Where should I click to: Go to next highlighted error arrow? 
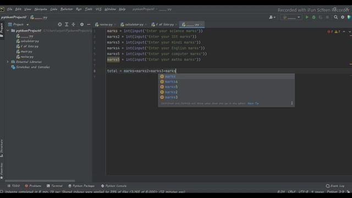pyautogui.click(x=350, y=32)
